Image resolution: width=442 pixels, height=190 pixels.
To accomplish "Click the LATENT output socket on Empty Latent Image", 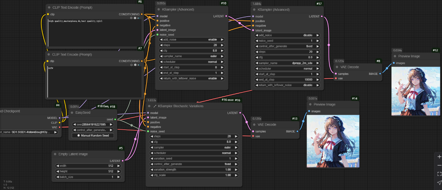I will point(123,161).
